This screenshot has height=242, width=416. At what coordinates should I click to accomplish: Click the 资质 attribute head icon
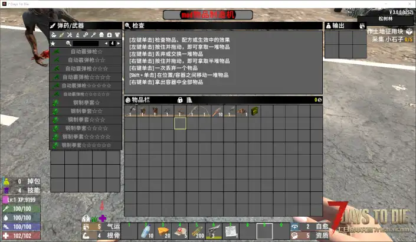tap(295, 236)
